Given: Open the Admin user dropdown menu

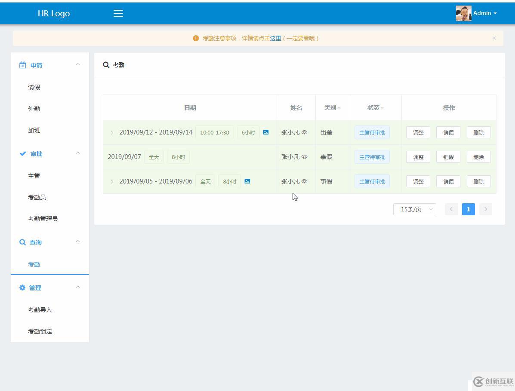Looking at the screenshot, I should [485, 13].
